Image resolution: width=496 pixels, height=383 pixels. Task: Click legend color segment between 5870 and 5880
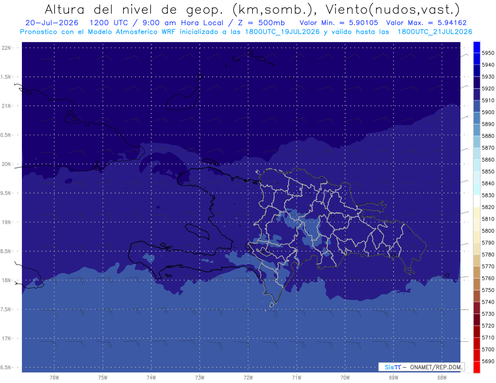tap(476, 142)
